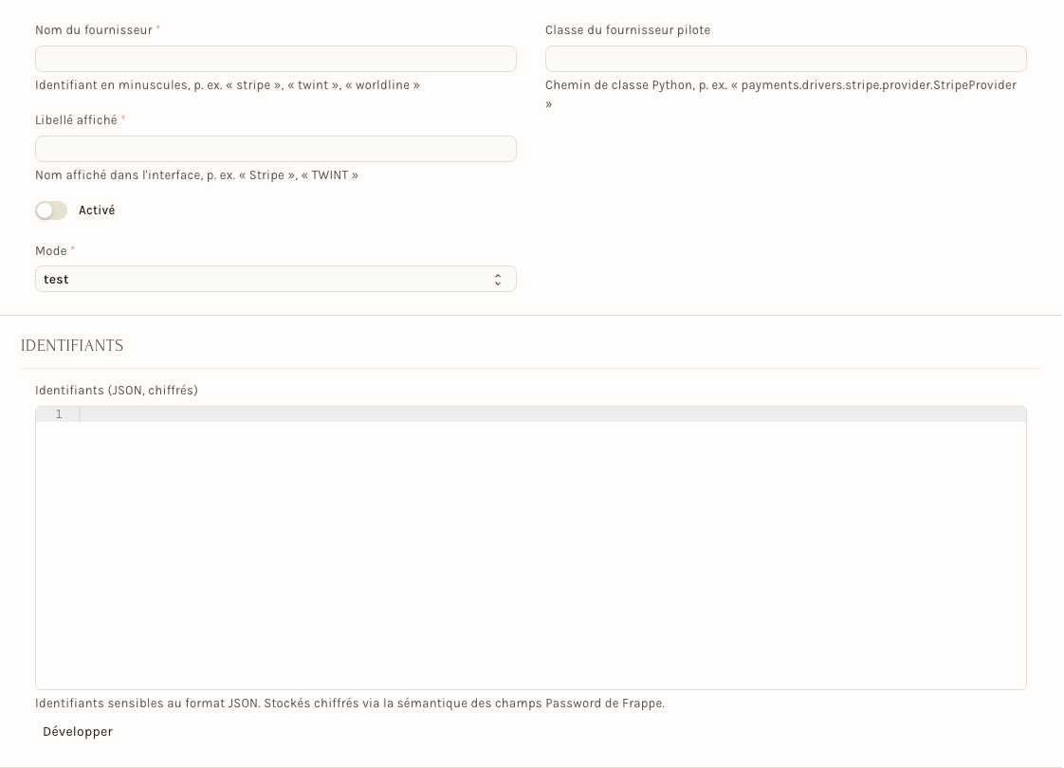
Task: Click the Nom du fournisseur input field
Action: [x=276, y=59]
